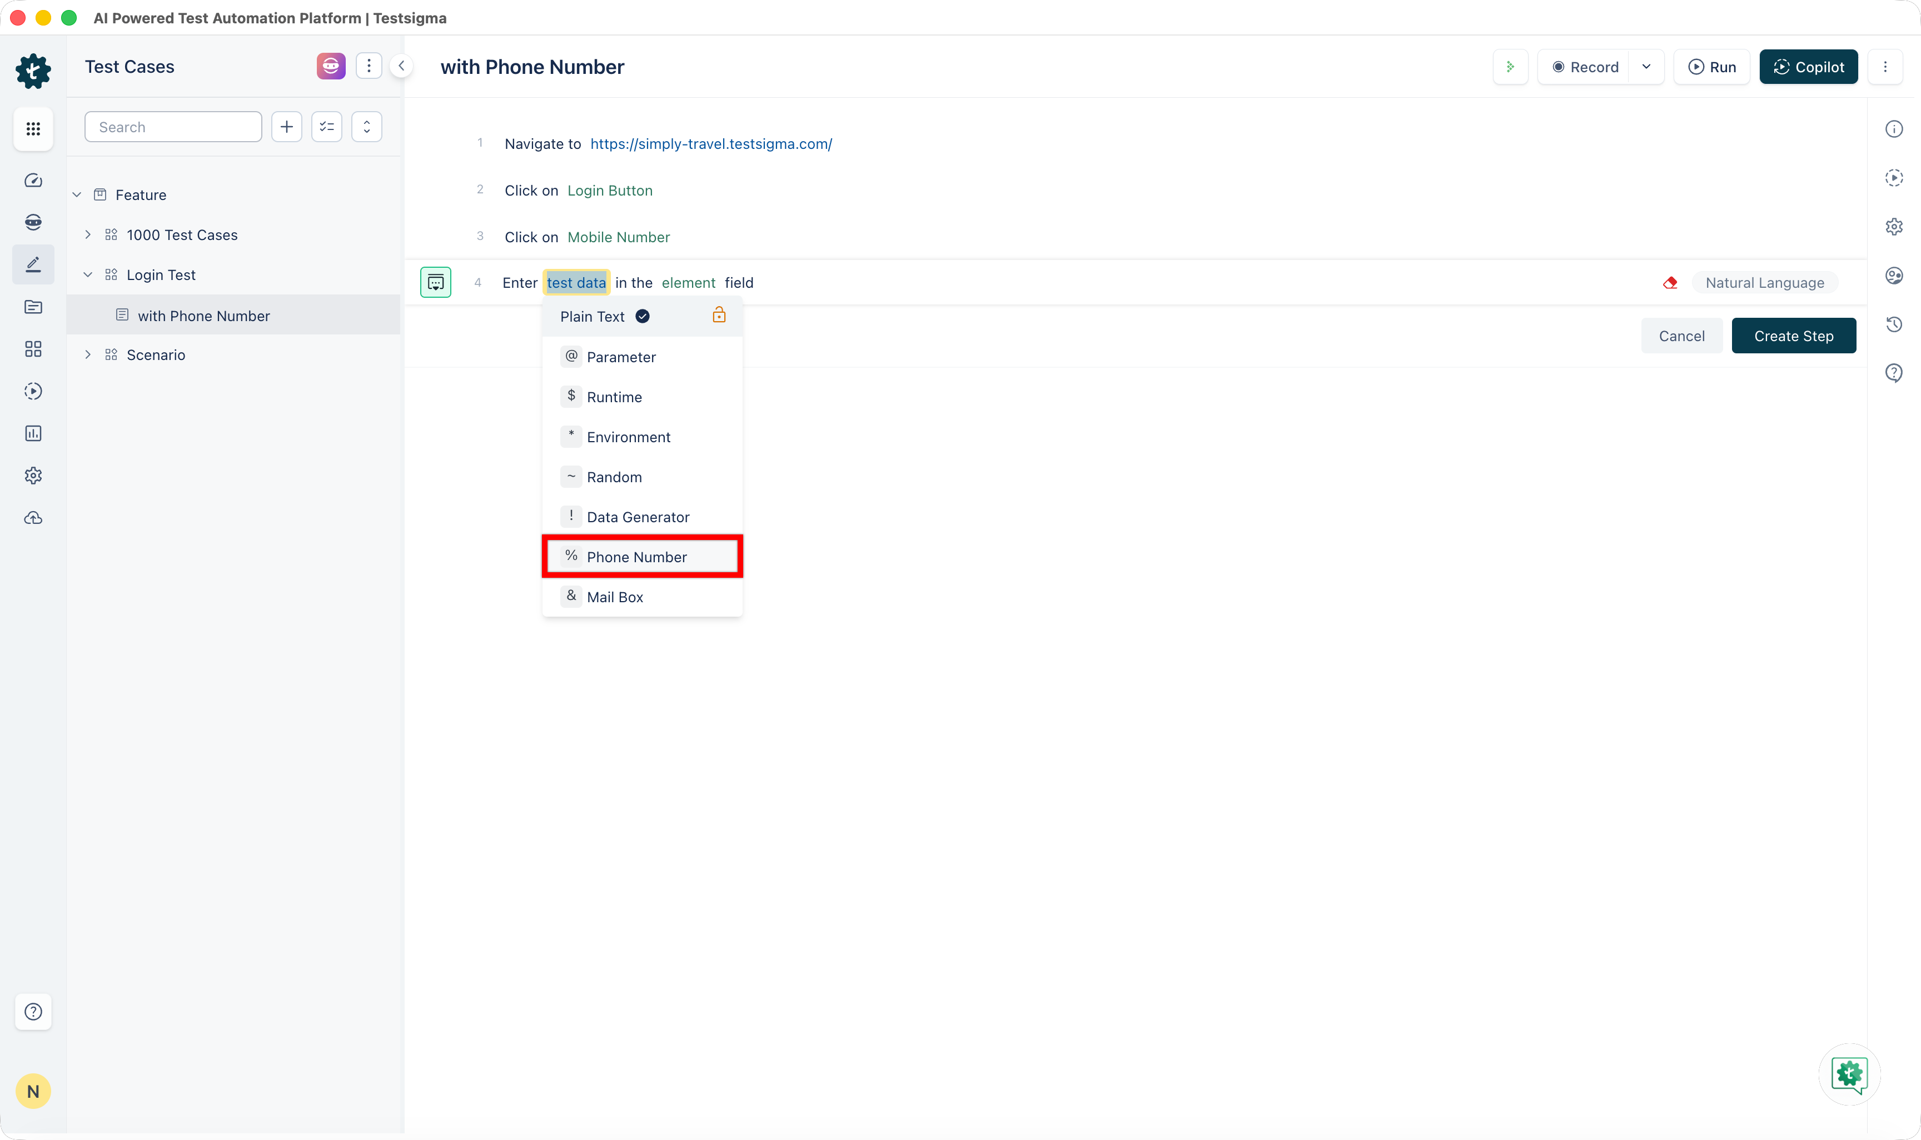1921x1140 pixels.
Task: Add a new test case with plus button
Action: pyautogui.click(x=287, y=127)
